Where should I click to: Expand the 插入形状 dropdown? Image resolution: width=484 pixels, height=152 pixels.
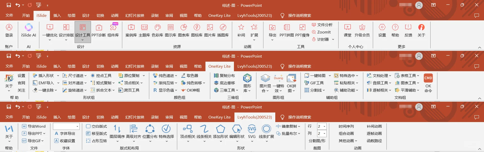pyautogui.click(x=58, y=75)
